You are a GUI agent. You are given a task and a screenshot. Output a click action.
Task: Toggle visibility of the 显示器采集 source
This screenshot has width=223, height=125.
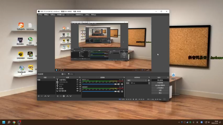[77, 91]
